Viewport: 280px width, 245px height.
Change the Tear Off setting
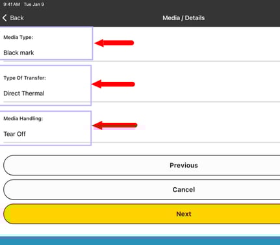pyautogui.click(x=14, y=134)
